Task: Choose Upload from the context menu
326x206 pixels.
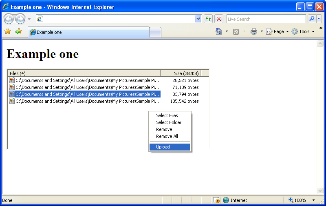Action: pyautogui.click(x=163, y=147)
